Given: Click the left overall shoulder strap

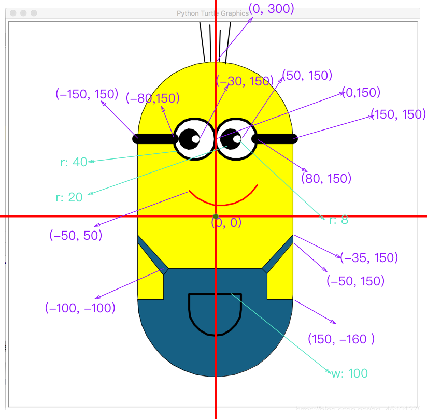Looking at the screenshot, I should tap(153, 255).
